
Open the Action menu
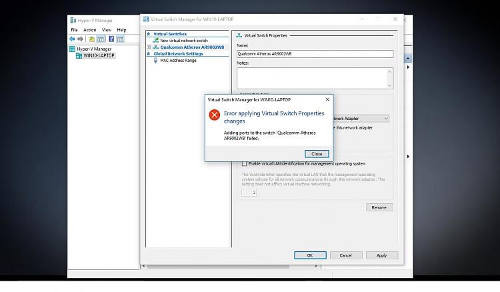pos(89,29)
